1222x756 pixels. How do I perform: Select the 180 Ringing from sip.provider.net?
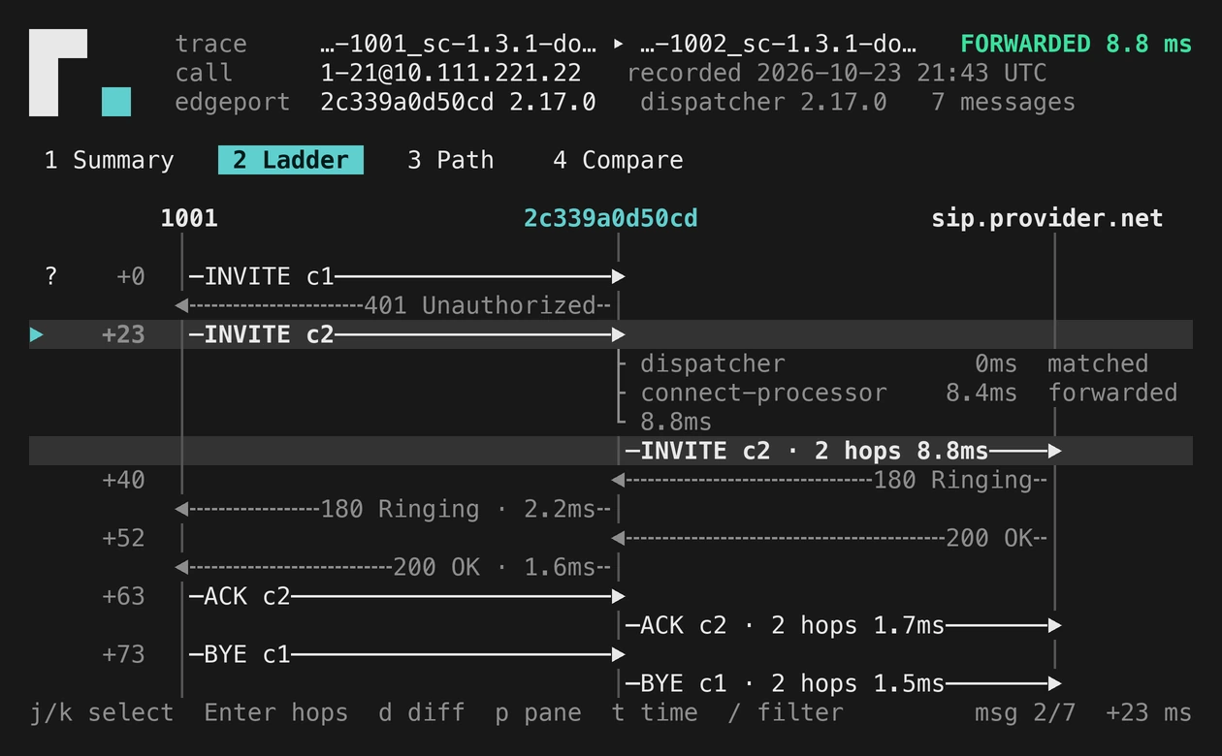coord(829,480)
